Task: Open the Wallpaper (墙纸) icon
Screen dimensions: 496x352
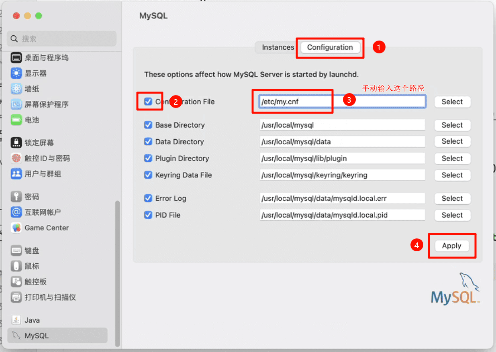Action: [x=16, y=89]
